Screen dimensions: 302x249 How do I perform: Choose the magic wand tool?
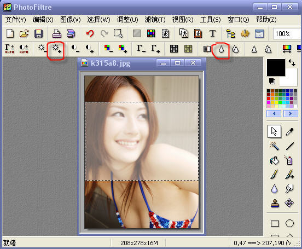[x=274, y=146]
